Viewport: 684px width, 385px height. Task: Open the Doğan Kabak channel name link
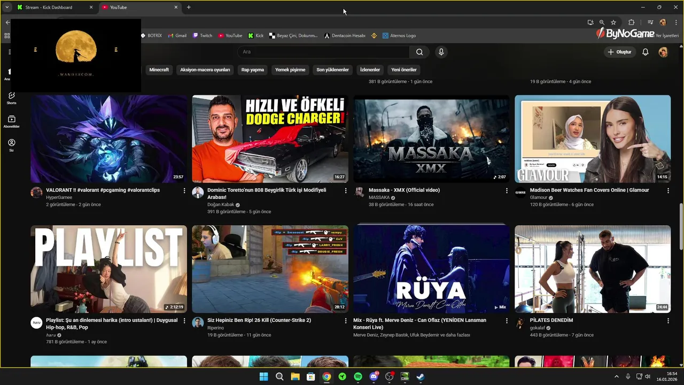[x=220, y=205]
